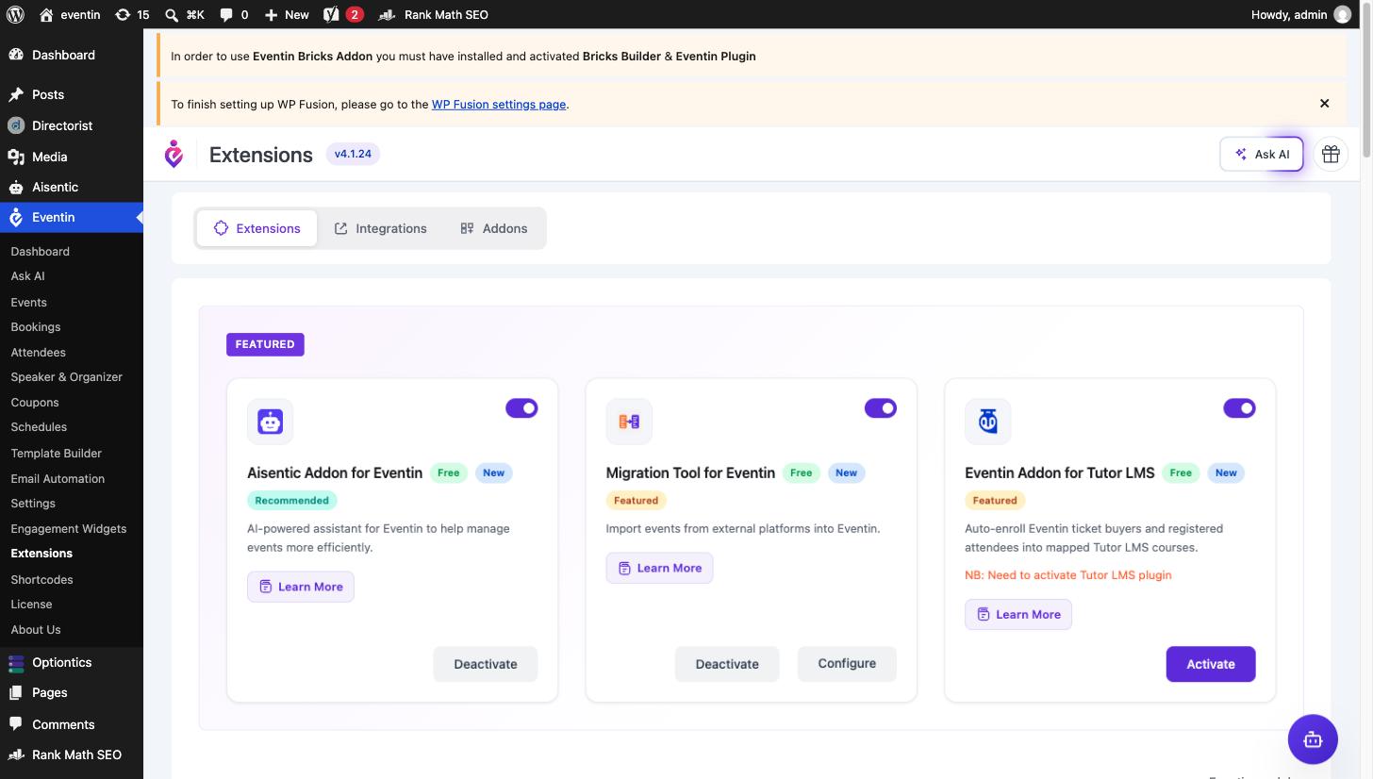
Task: Follow the WP Fusion settings page link
Action: pyautogui.click(x=499, y=105)
